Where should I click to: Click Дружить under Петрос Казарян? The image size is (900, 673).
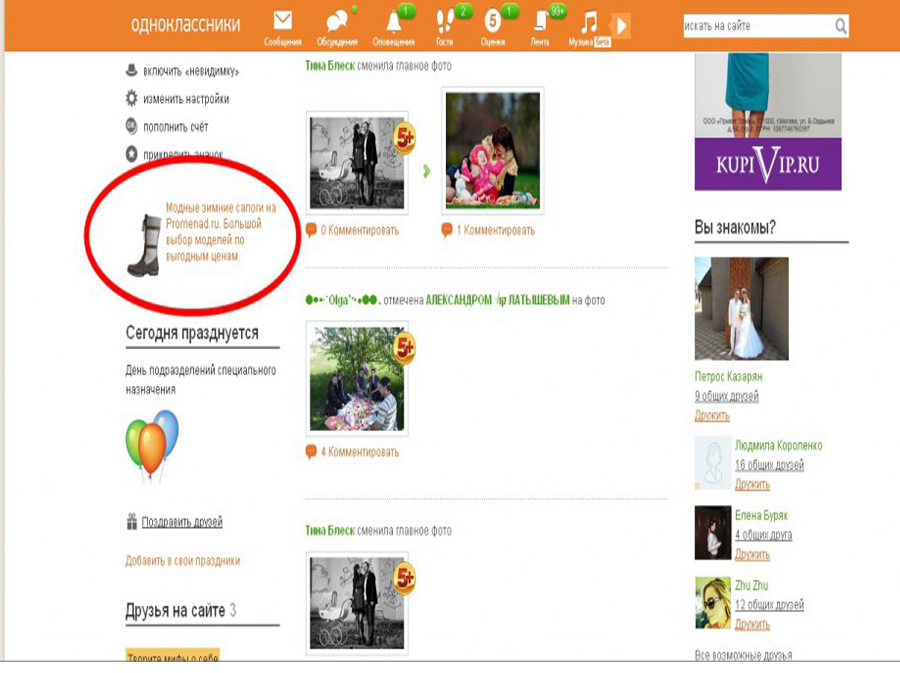pos(712,416)
